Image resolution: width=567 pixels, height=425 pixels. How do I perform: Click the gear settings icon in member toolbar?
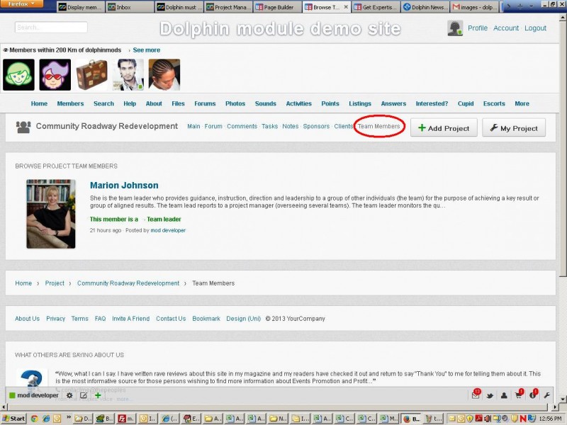click(69, 395)
